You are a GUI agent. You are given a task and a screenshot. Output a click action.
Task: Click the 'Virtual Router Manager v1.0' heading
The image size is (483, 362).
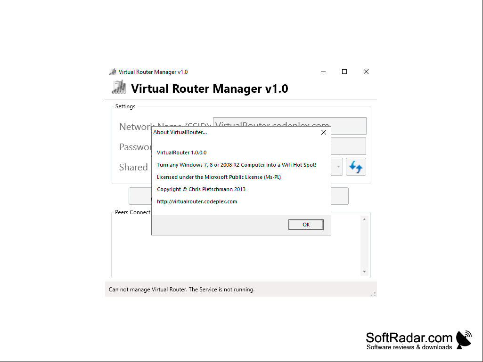[x=210, y=88]
